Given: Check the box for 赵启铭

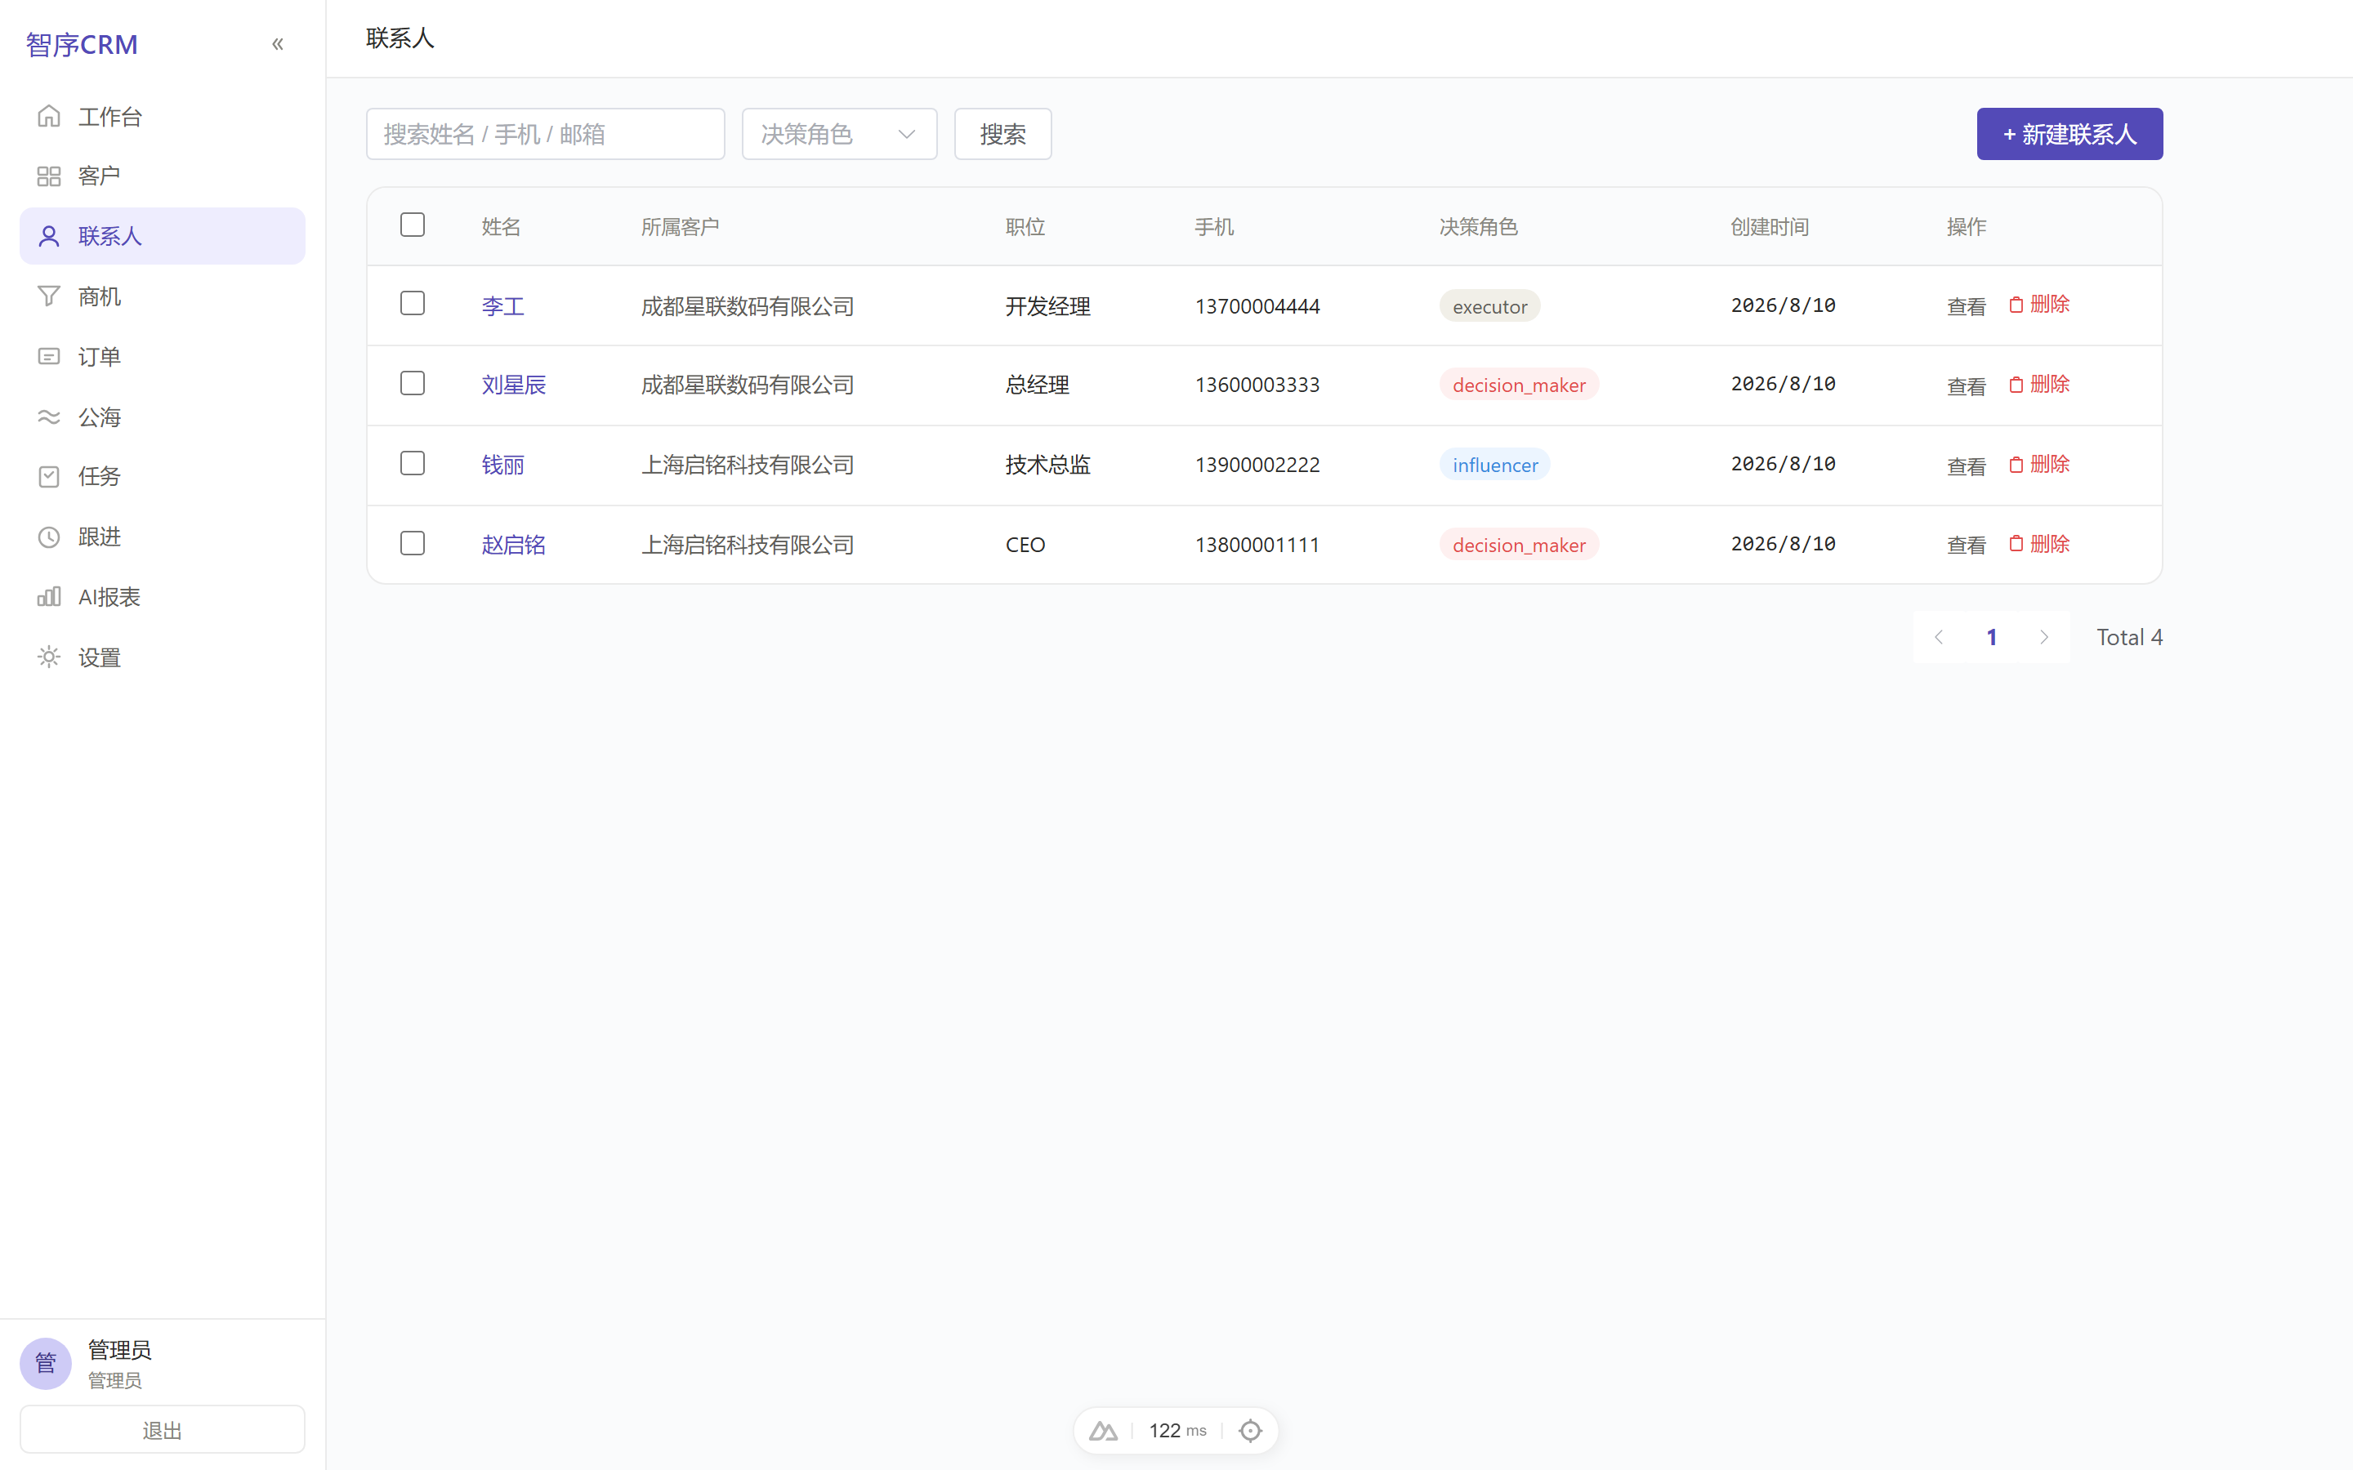Looking at the screenshot, I should tap(413, 542).
